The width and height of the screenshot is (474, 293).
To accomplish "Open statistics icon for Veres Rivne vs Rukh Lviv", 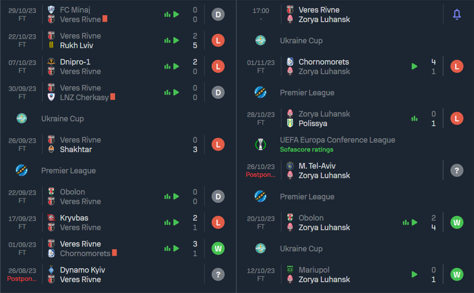I will 167,40.
